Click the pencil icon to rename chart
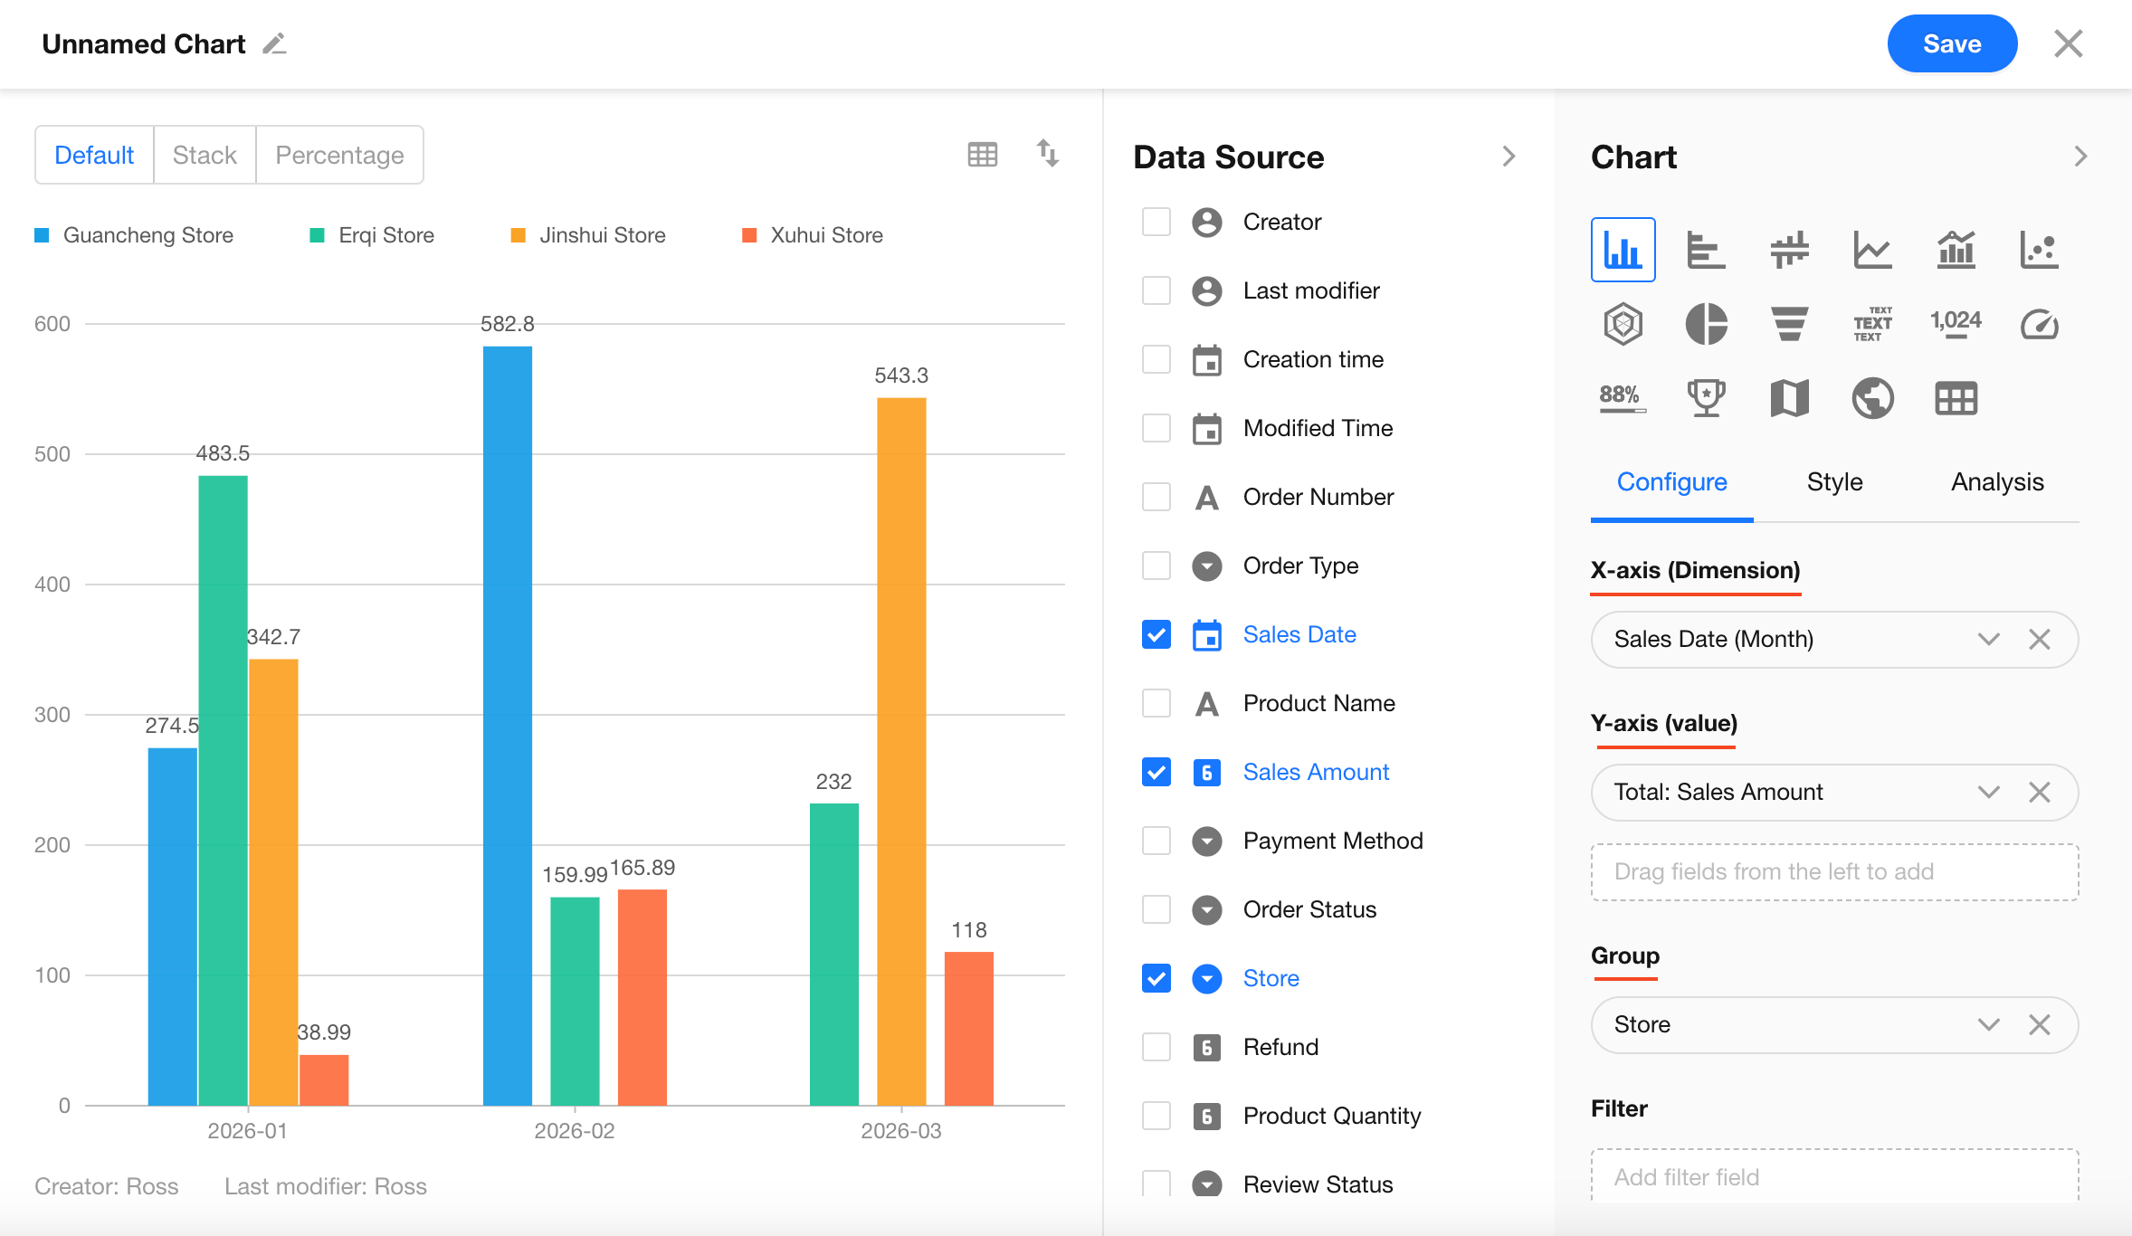The height and width of the screenshot is (1236, 2132). (x=274, y=44)
